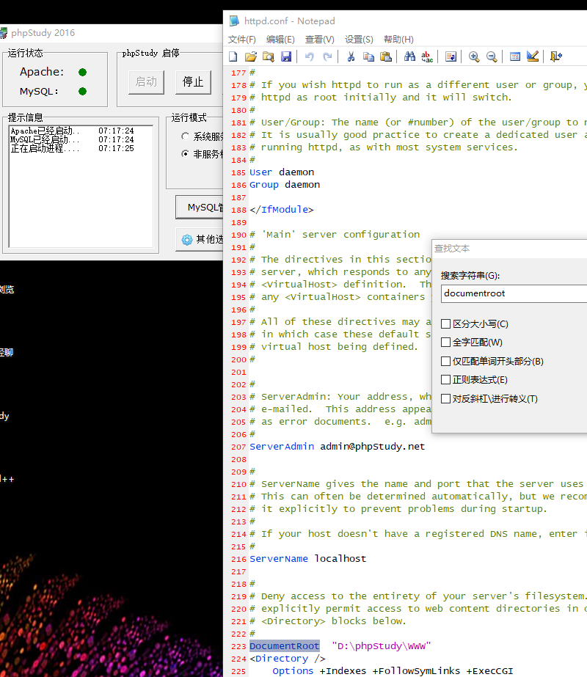This screenshot has height=677, width=587.
Task: Toggle 正则表达式(E) checkbox
Action: click(446, 379)
